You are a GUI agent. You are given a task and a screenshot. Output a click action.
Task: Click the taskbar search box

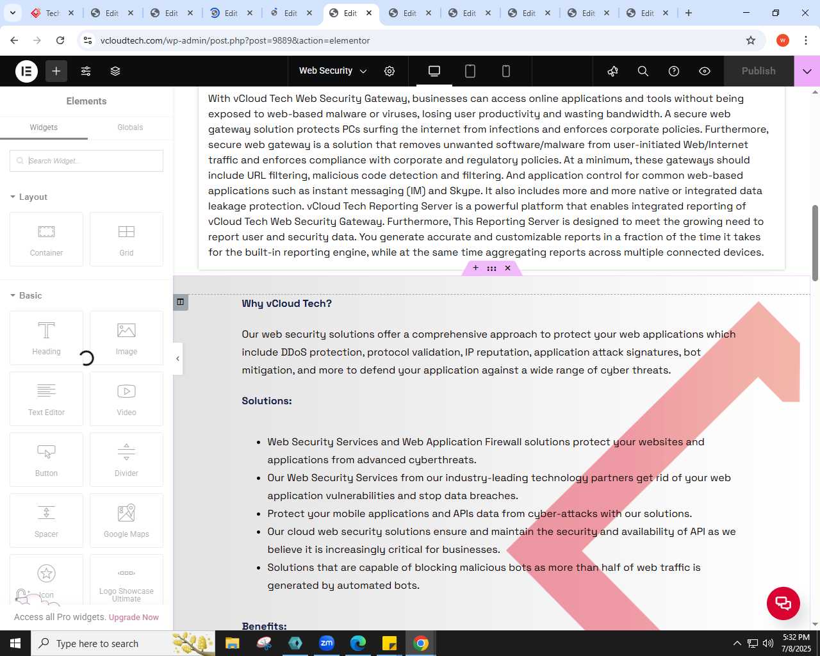[x=123, y=643]
